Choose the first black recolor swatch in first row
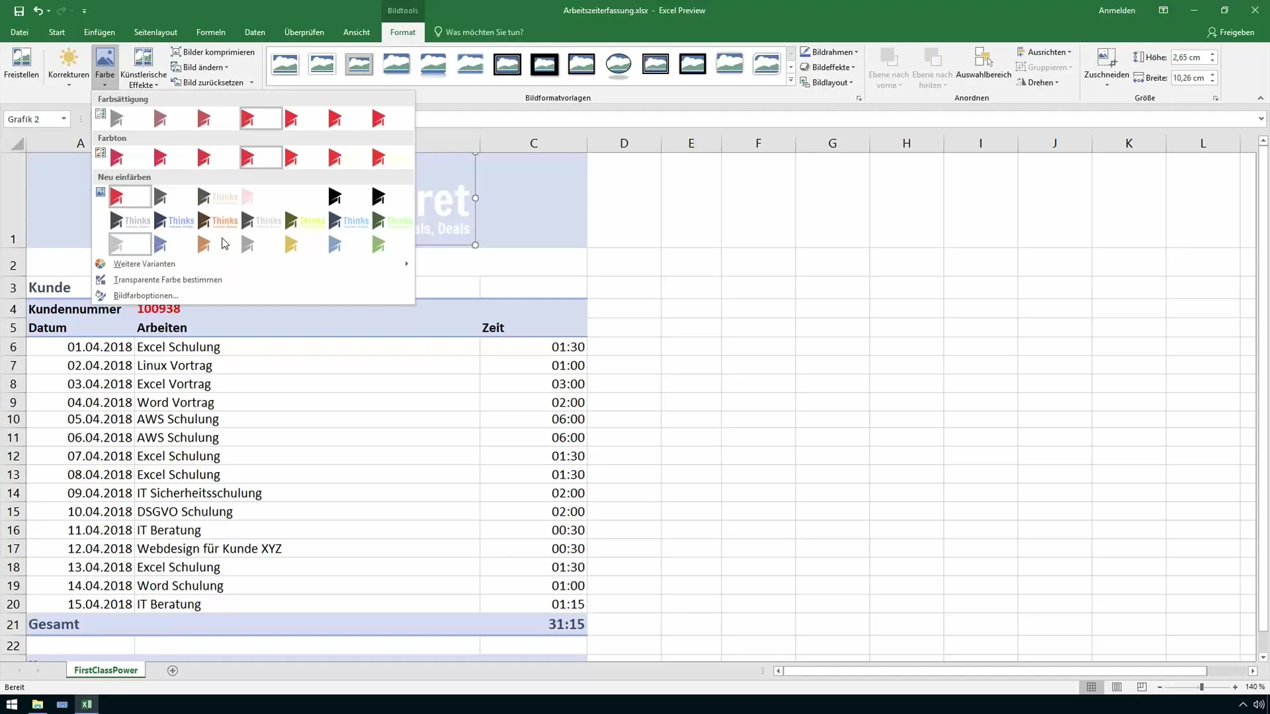 pos(348,197)
